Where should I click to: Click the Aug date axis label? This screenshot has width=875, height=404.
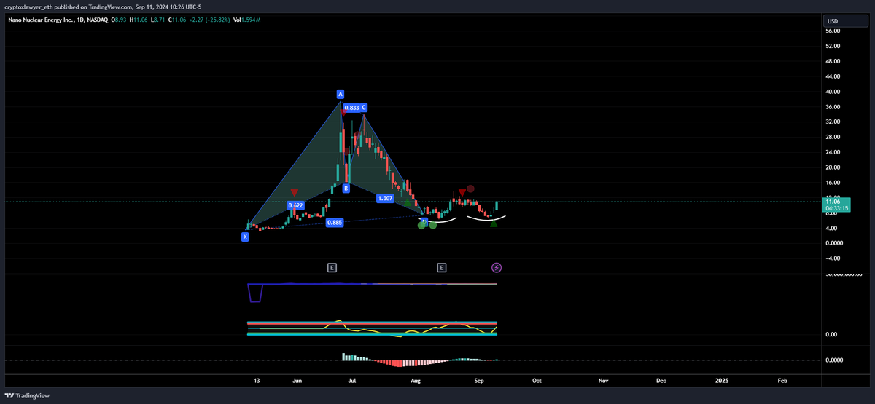click(x=415, y=380)
